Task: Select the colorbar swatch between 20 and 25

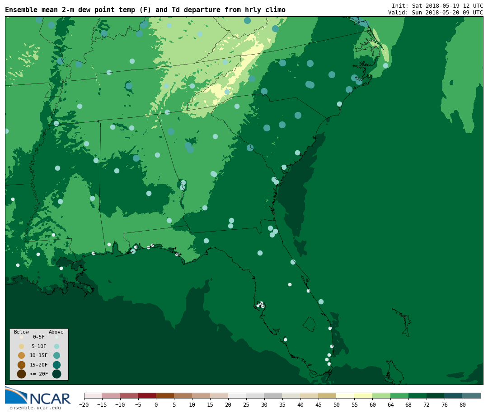Action: (x=237, y=395)
